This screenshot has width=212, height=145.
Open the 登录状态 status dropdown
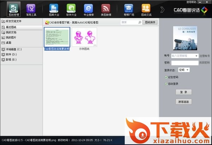click(x=184, y=70)
